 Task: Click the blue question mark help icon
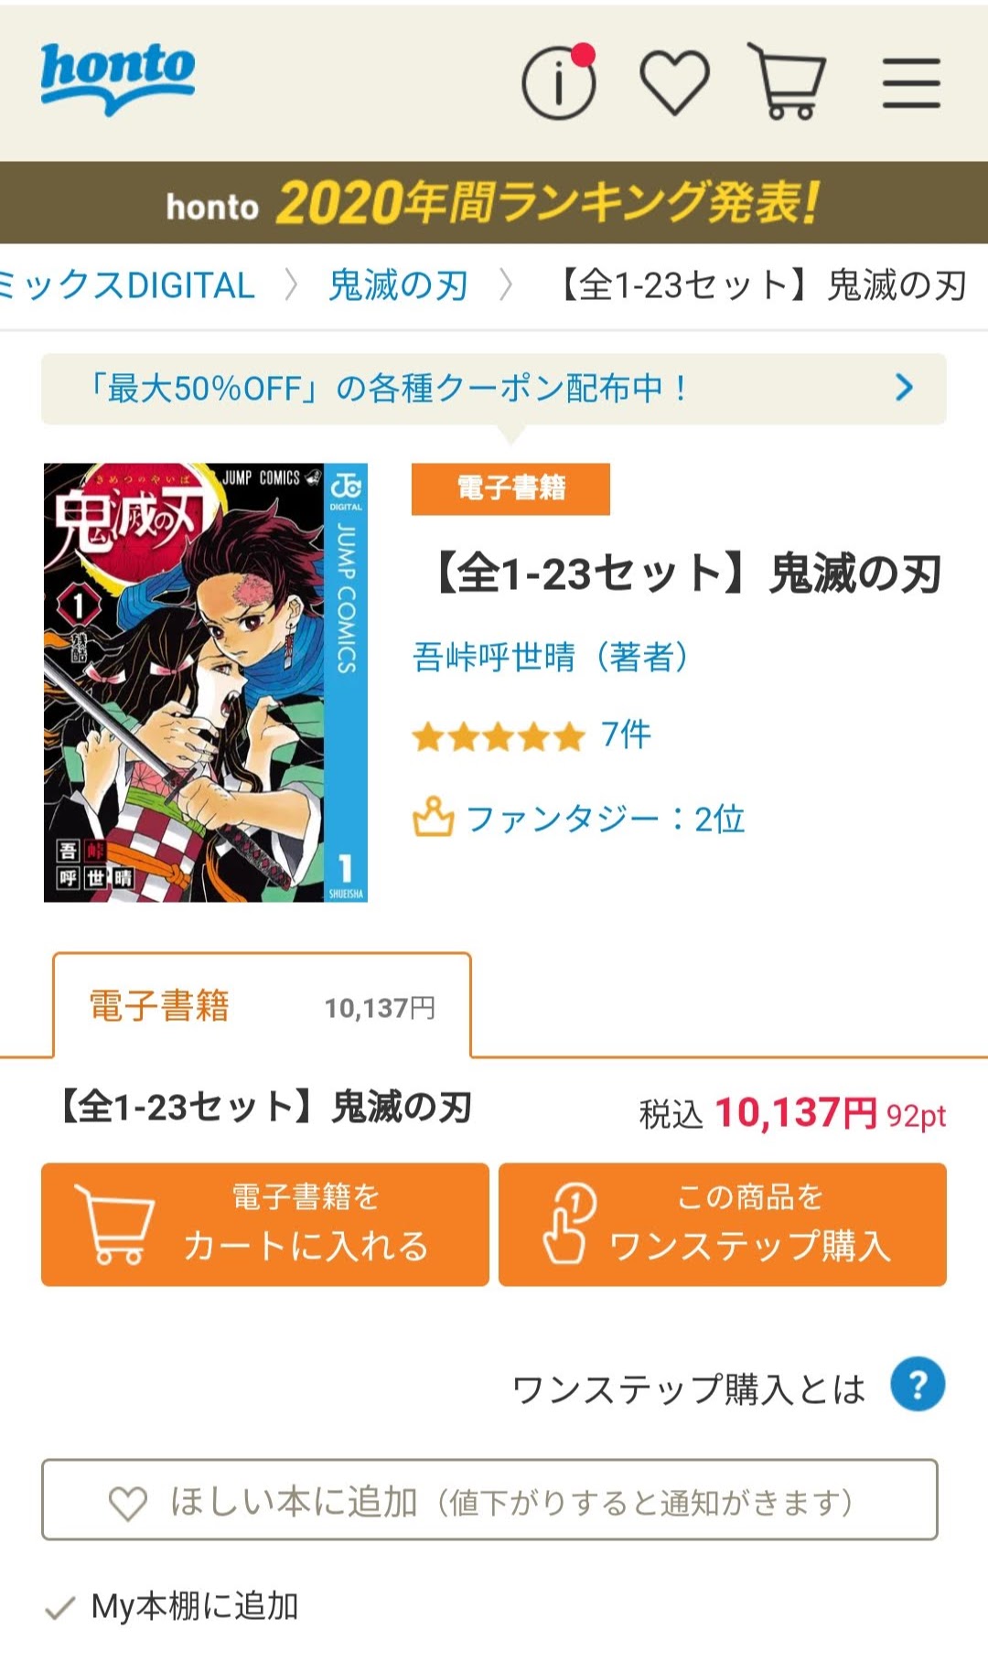[918, 1385]
